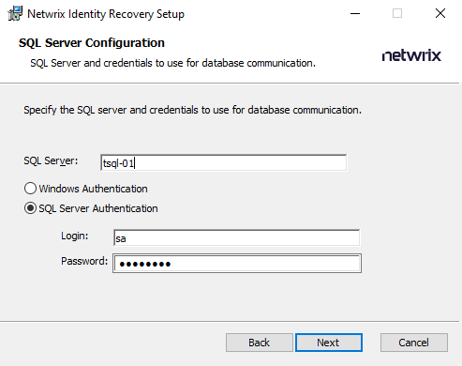The width and height of the screenshot is (462, 366).
Task: Click the "Netwrix Identity Recovery Setup" title text
Action: [x=106, y=14]
